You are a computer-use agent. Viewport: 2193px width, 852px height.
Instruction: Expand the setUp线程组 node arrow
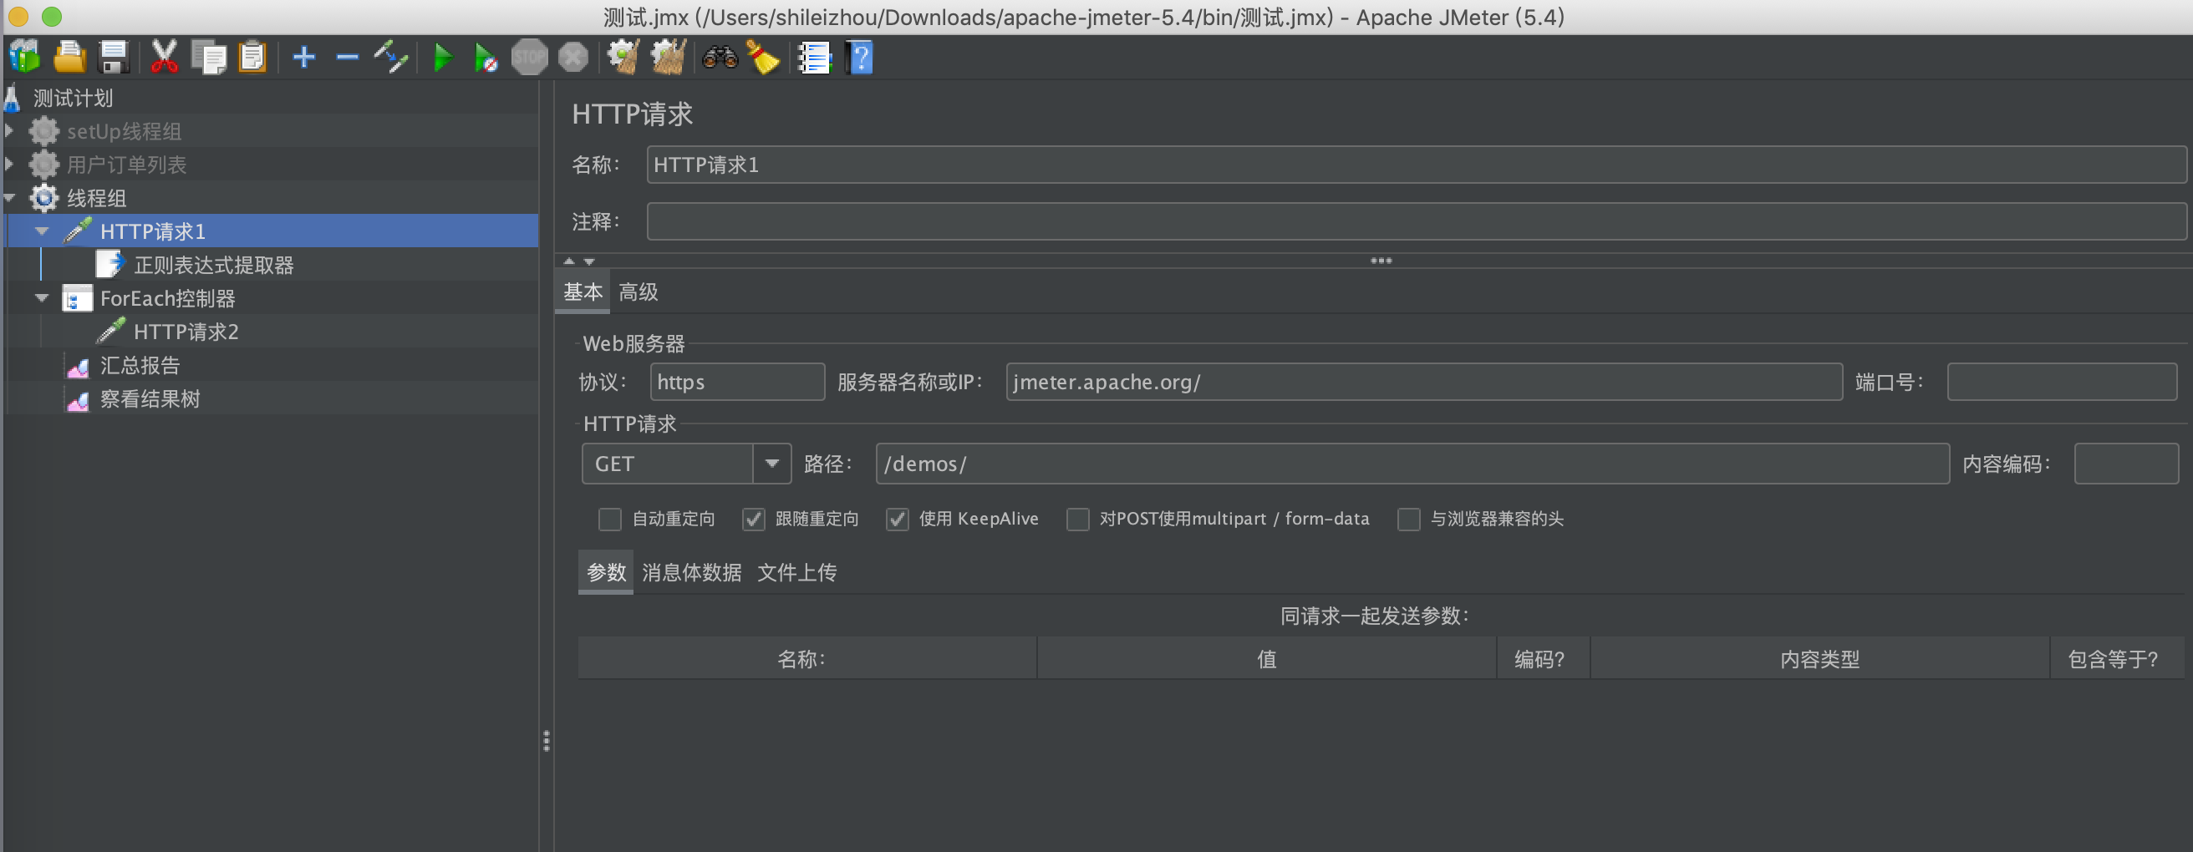(x=9, y=131)
